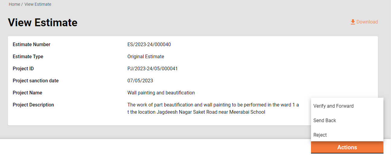
Task: Pick Reject from the actions menu
Action: 320,135
